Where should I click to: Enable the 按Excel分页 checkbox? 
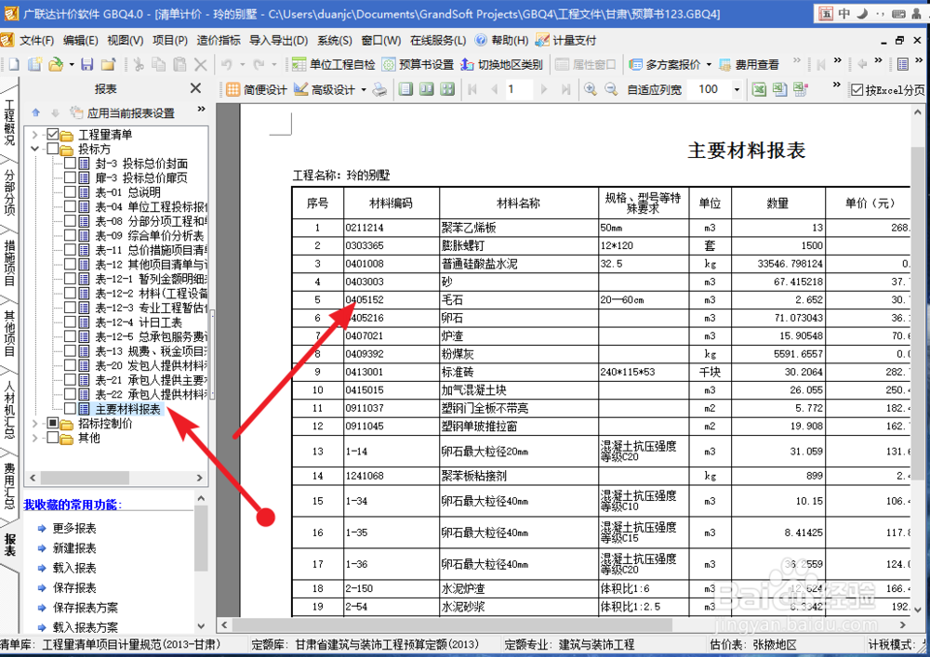pos(857,89)
